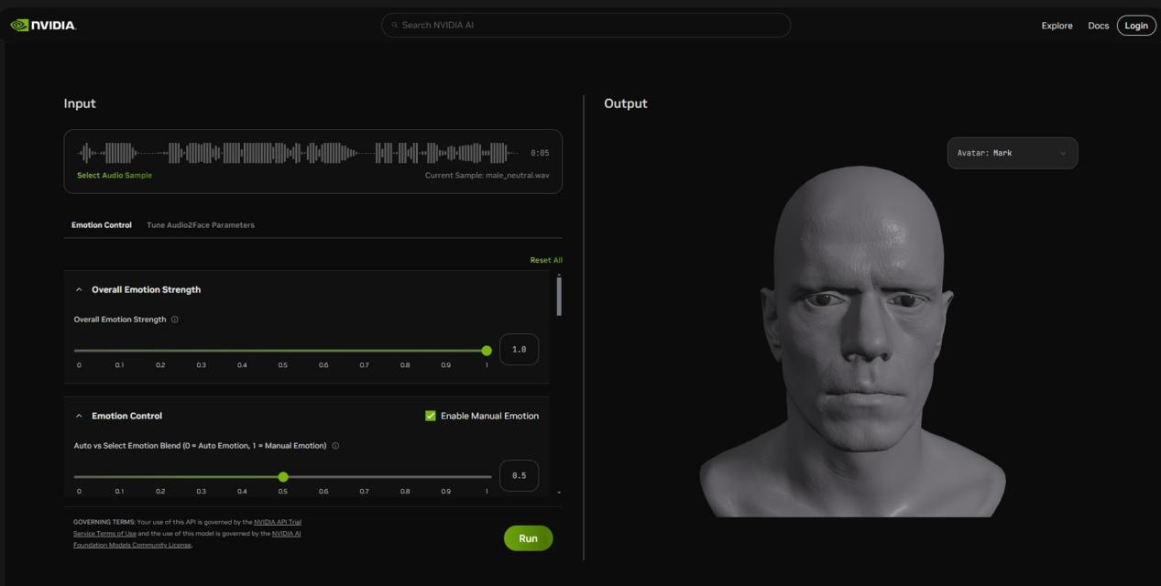The image size is (1161, 586).
Task: Select the Emotion Control tab
Action: (102, 225)
